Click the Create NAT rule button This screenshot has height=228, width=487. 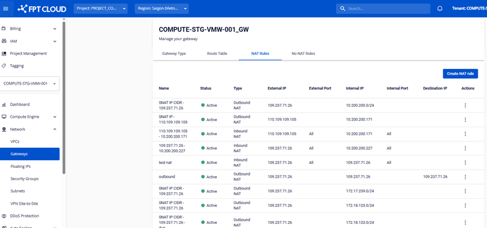(x=460, y=73)
